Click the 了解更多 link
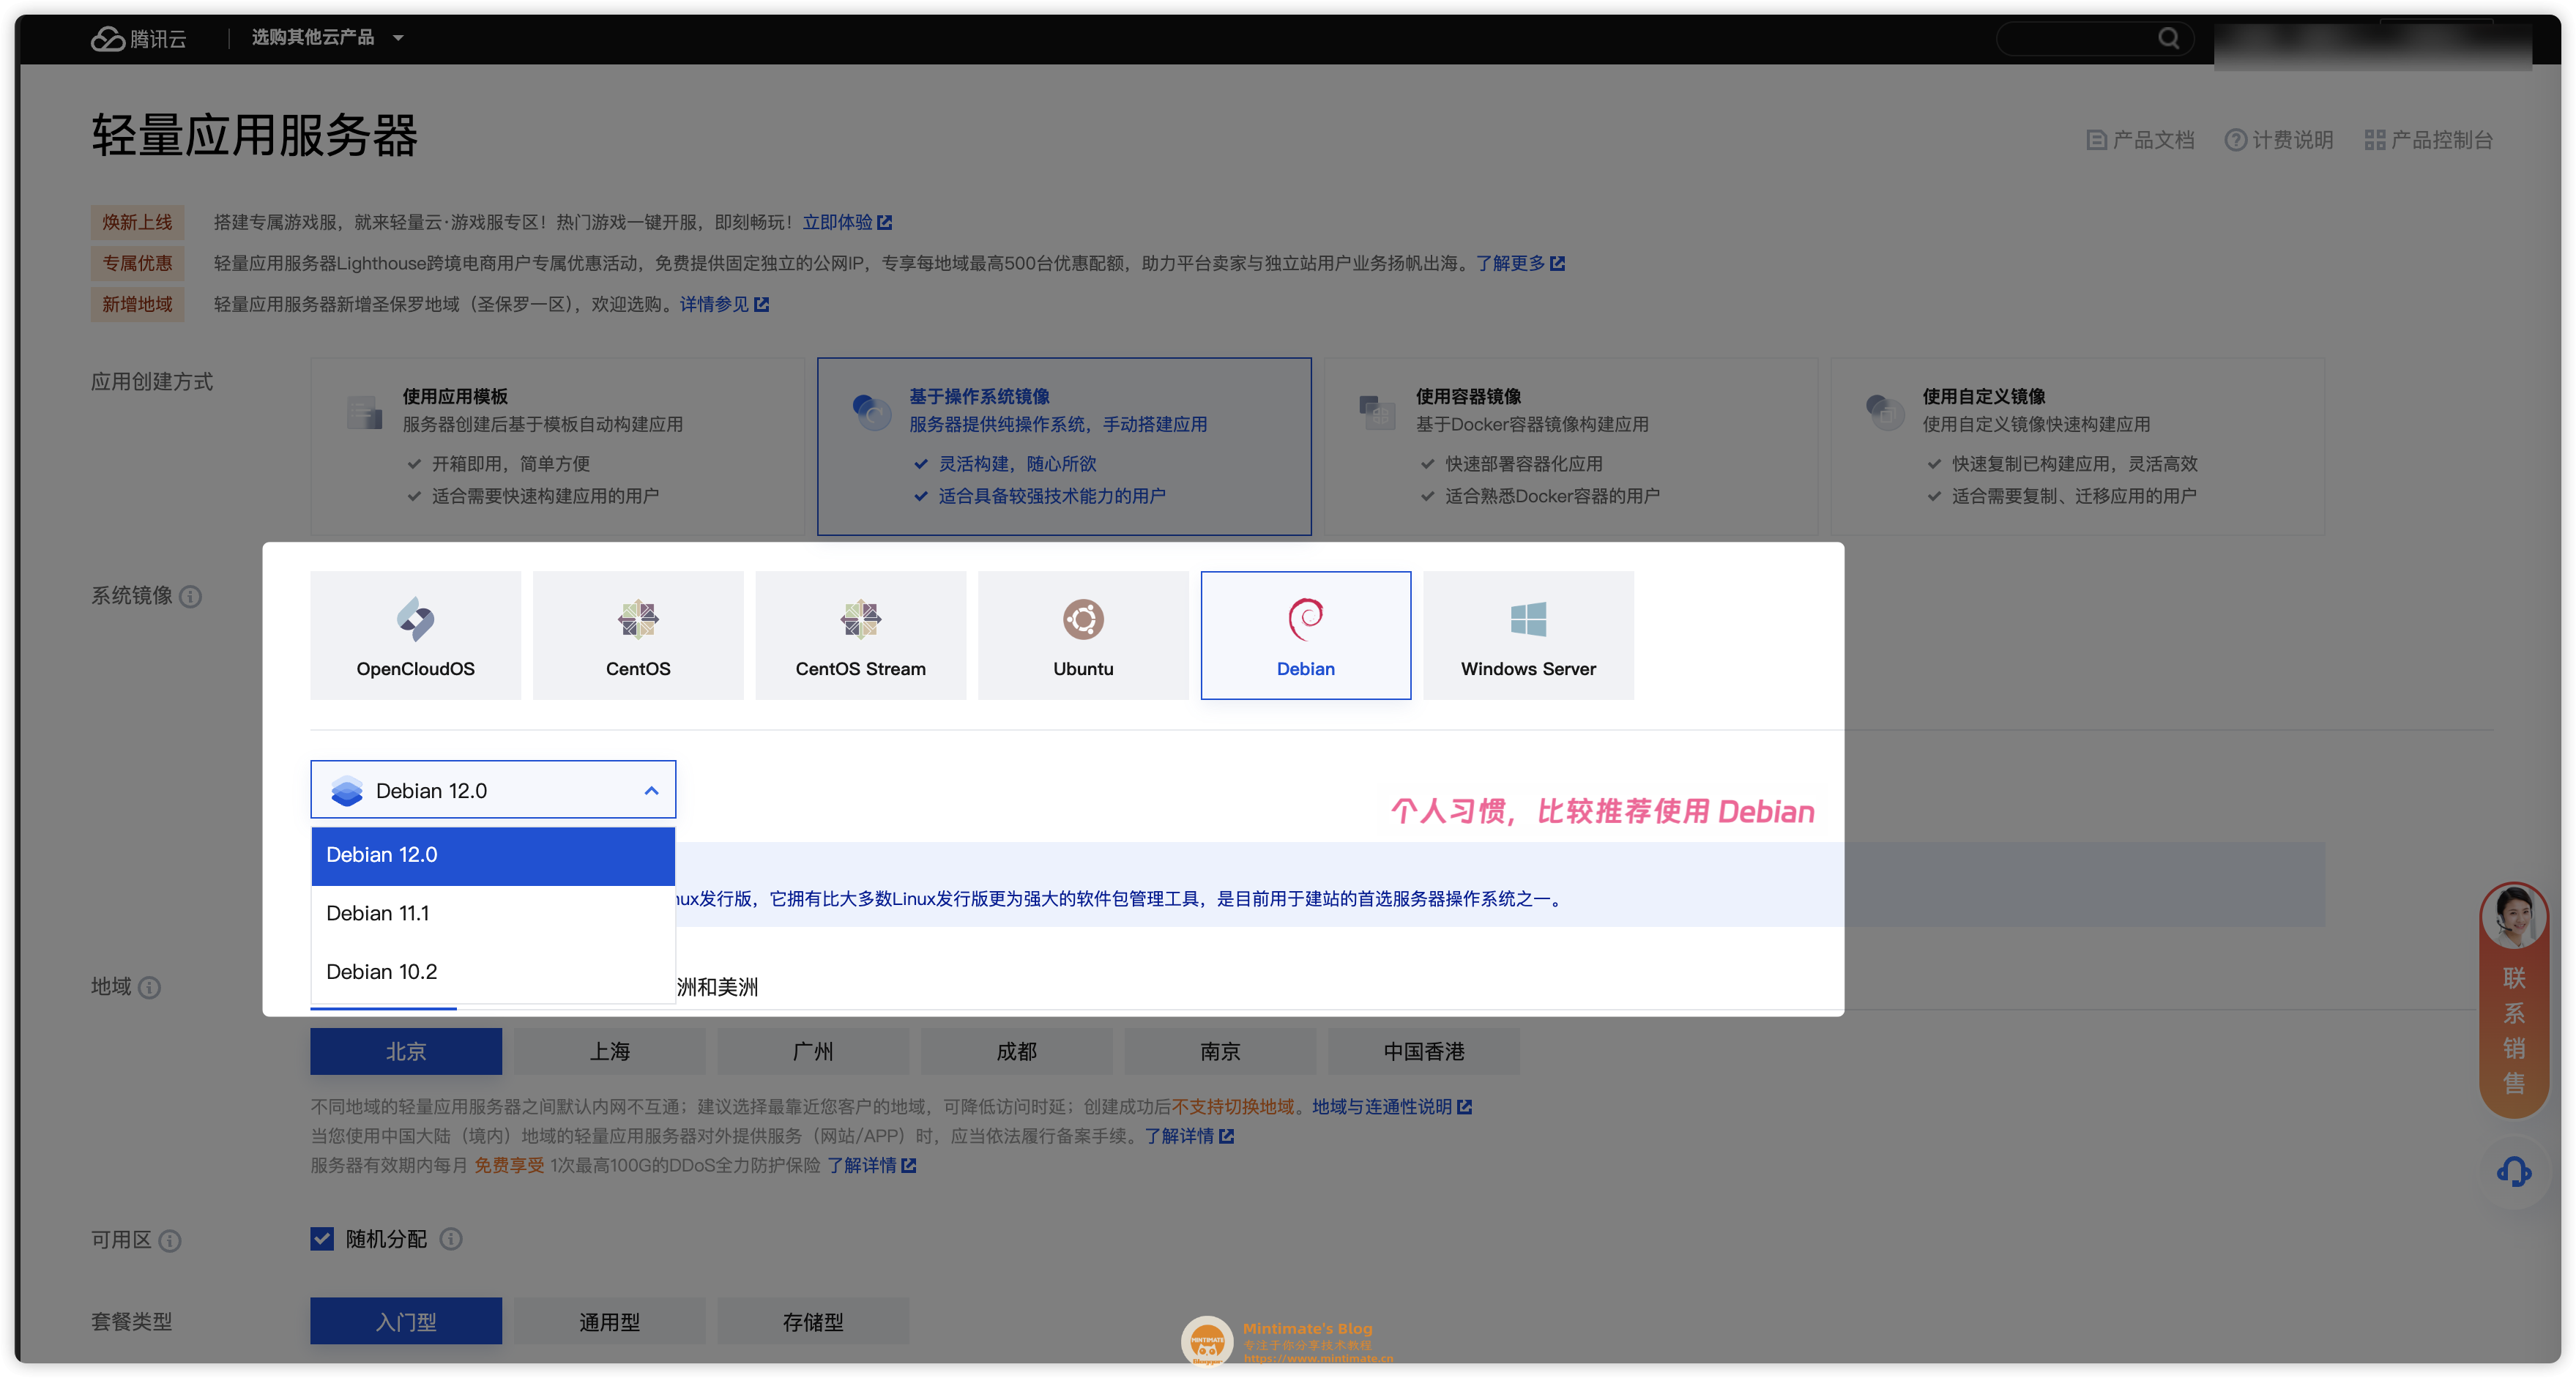Image resolution: width=2576 pixels, height=1378 pixels. [1520, 263]
